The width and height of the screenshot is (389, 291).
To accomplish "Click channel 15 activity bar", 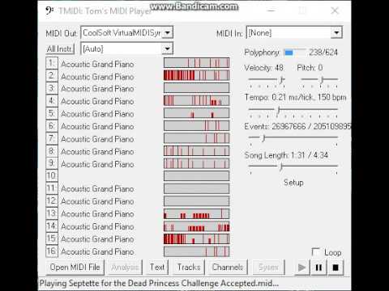I will 196,239.
